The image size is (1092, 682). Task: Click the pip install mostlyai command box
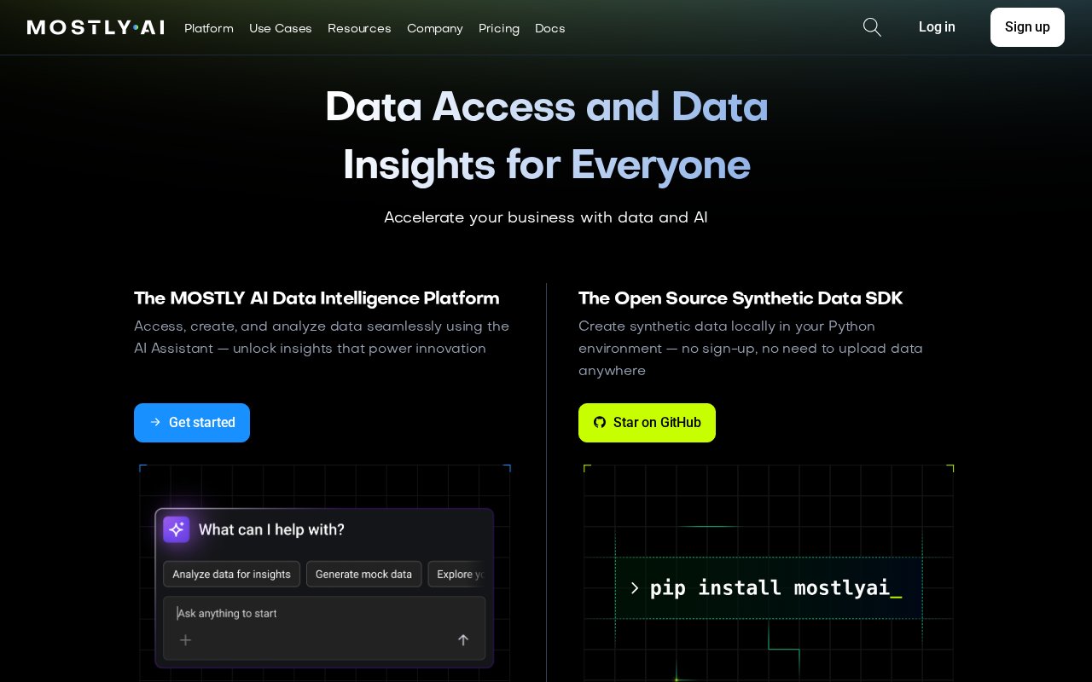click(769, 588)
